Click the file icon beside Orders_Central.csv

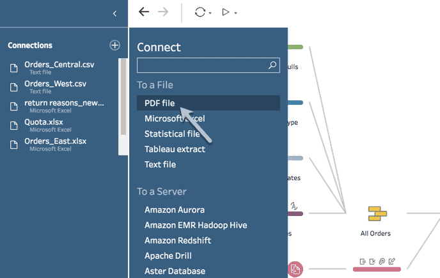(14, 68)
